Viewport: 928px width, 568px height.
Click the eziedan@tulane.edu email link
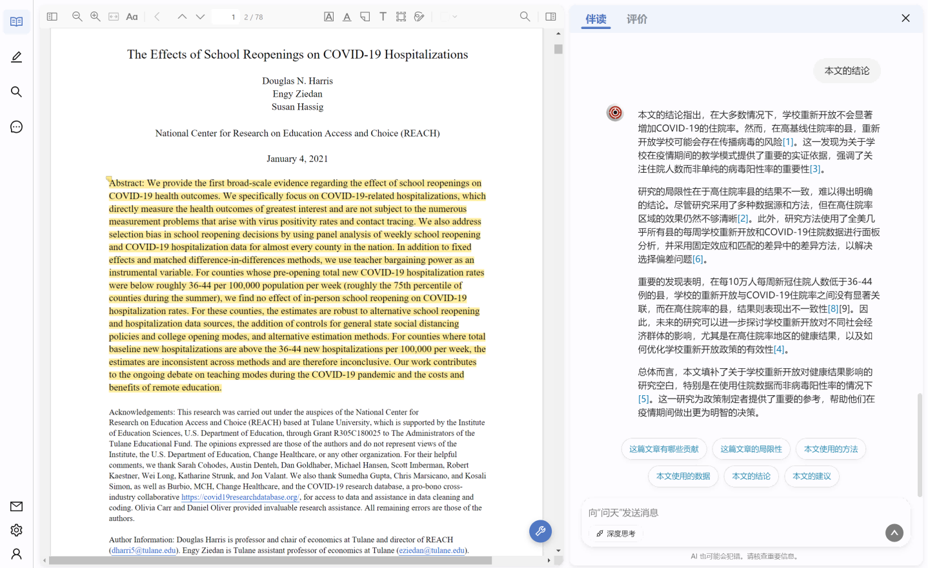432,551
